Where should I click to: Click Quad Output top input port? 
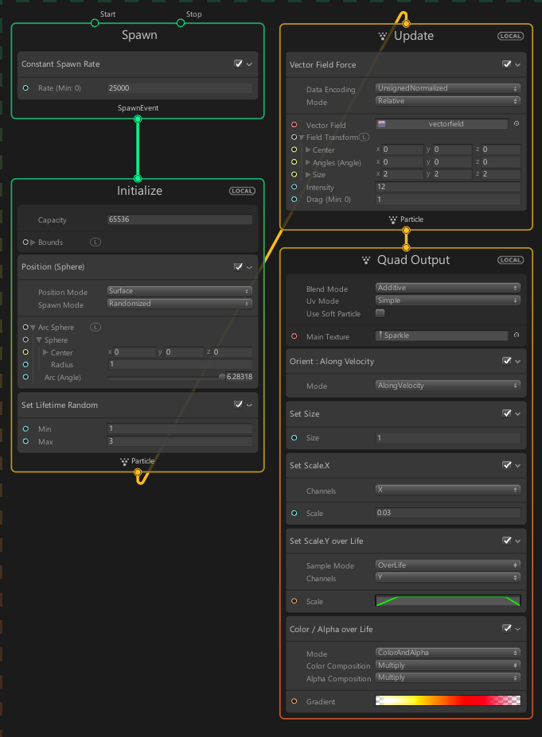(x=406, y=248)
